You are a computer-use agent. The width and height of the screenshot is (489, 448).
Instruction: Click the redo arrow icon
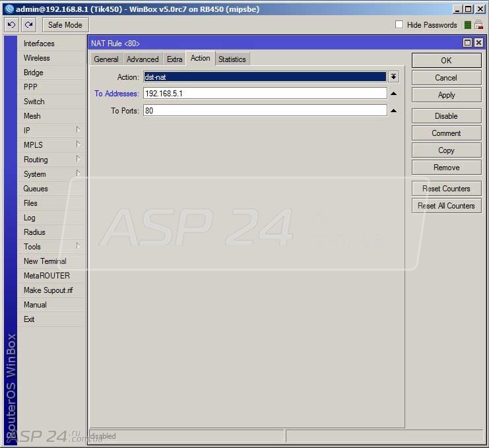pyautogui.click(x=28, y=24)
